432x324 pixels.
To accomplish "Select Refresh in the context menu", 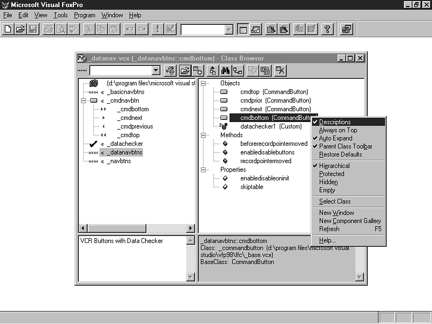I will click(329, 229).
